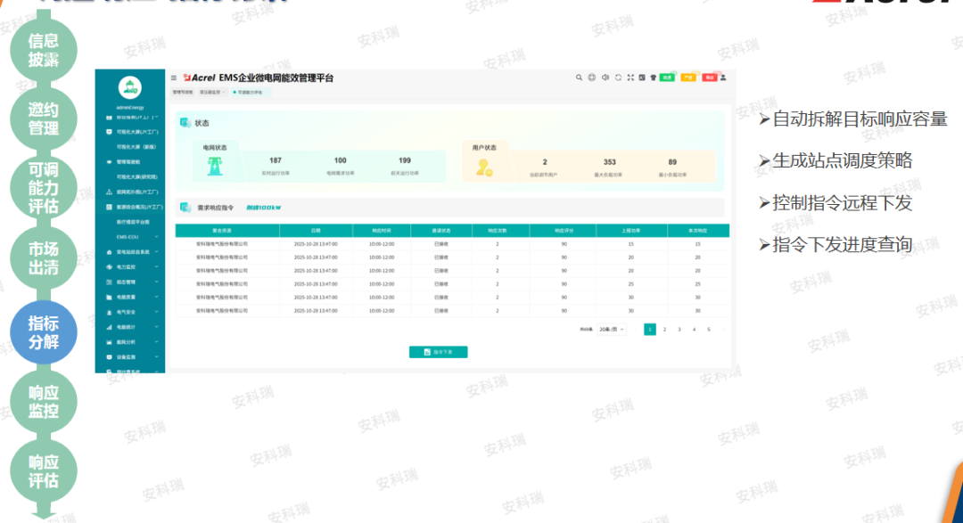
Task: Expand the 电气安全 sidebar menu
Action: [130, 312]
